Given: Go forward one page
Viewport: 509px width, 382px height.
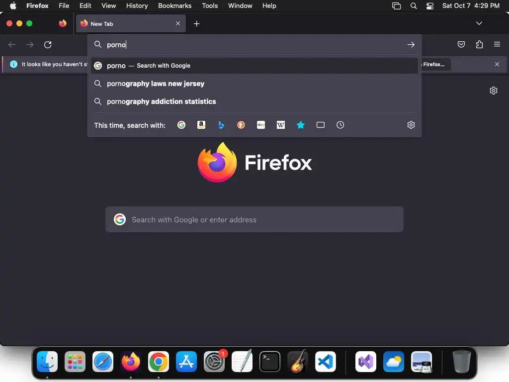Looking at the screenshot, I should [30, 44].
